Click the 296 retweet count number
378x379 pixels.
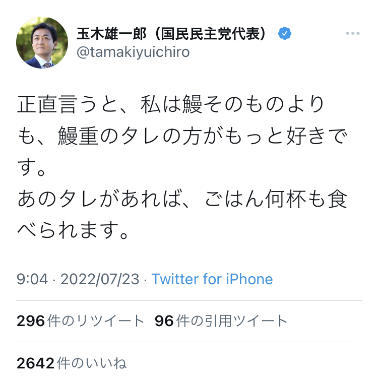point(31,321)
